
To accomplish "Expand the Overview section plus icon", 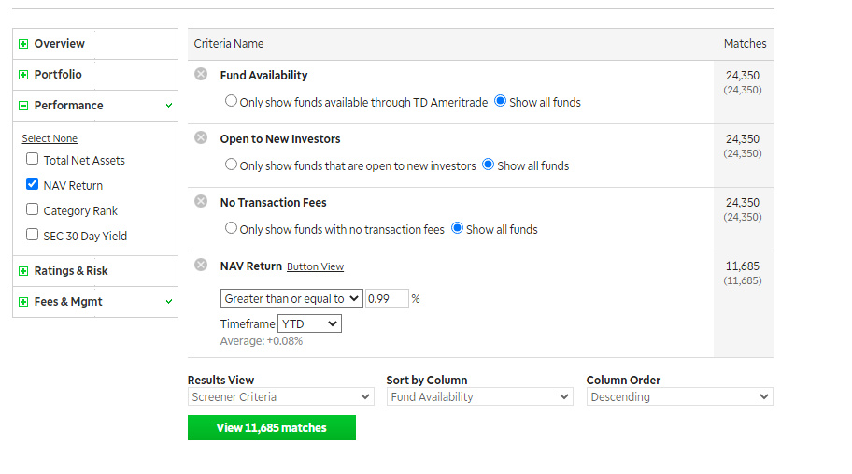I will pos(23,44).
